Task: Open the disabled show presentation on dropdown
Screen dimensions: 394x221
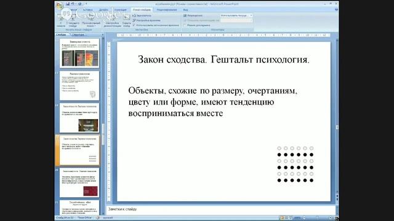Action: [236, 20]
